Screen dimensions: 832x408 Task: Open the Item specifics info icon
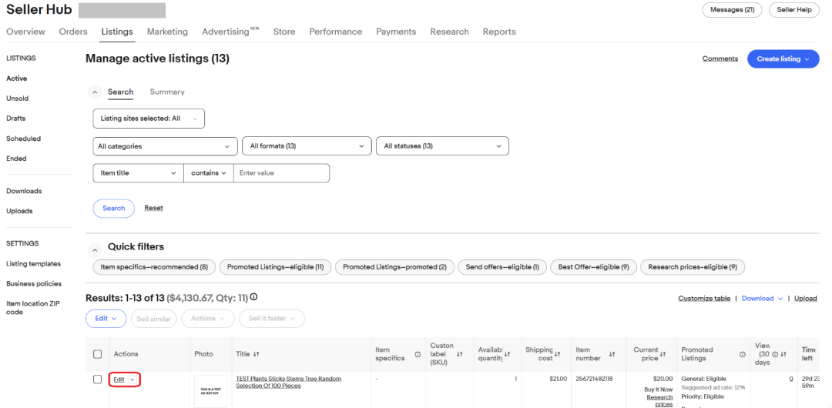(x=418, y=354)
